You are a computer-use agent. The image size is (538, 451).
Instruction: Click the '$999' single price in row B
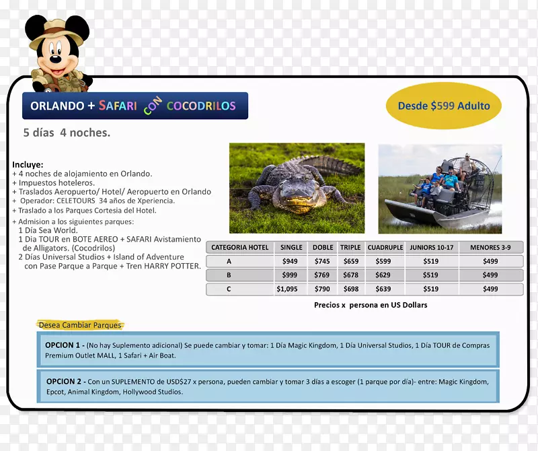pyautogui.click(x=290, y=275)
